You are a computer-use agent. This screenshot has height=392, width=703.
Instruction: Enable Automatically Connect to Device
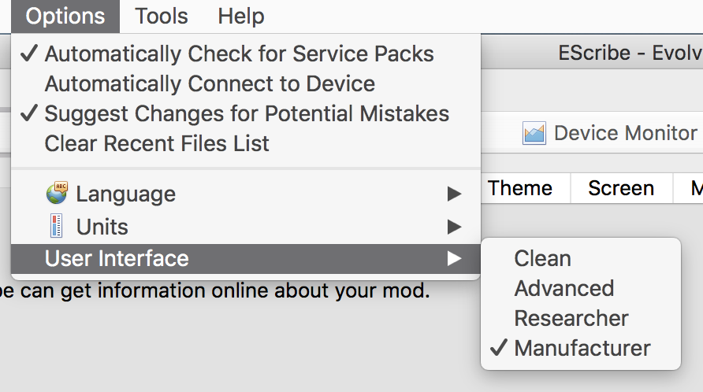210,83
